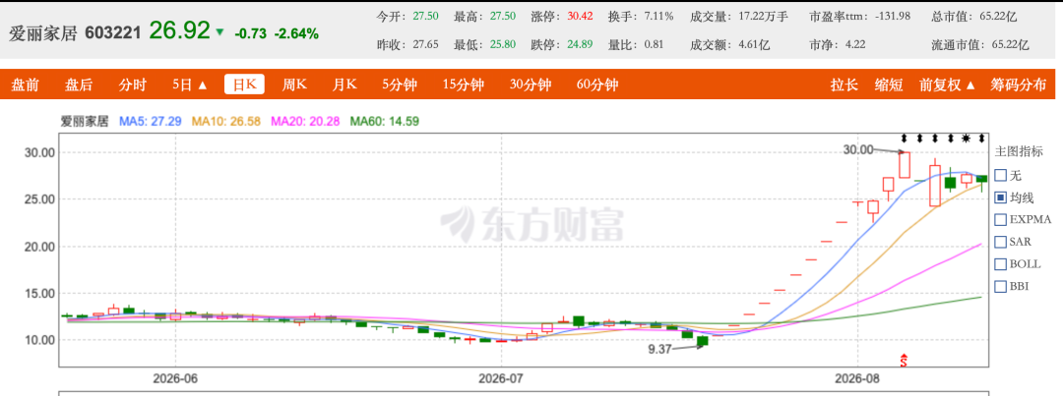Click the 拉长 button to stretch chart
The image size is (1063, 396).
pyautogui.click(x=844, y=85)
